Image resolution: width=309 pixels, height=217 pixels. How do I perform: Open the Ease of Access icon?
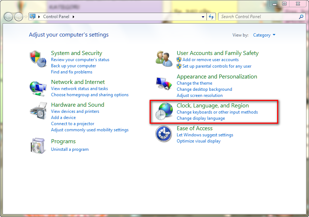point(163,134)
